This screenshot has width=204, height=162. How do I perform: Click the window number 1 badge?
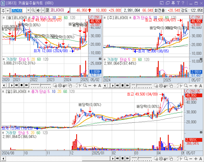[3, 3]
